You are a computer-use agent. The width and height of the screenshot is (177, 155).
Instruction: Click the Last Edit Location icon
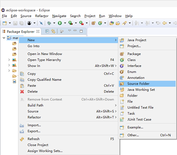coord(158,23)
